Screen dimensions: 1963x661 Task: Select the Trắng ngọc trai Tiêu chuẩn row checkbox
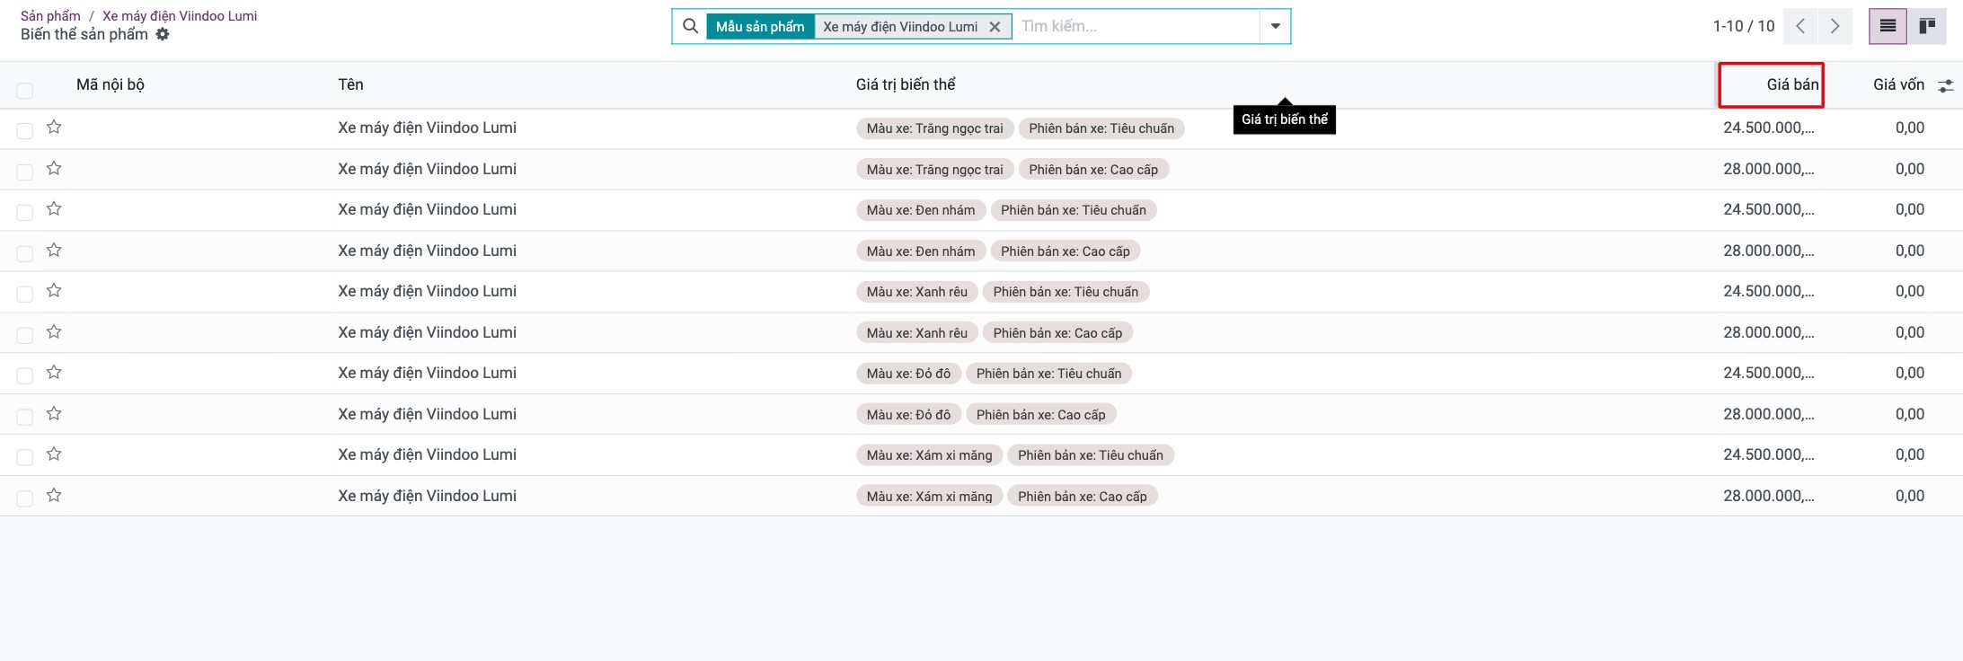coord(25,131)
